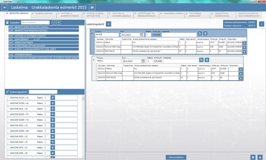Select 2511 Osakytkennät tree row

pos(44,39)
